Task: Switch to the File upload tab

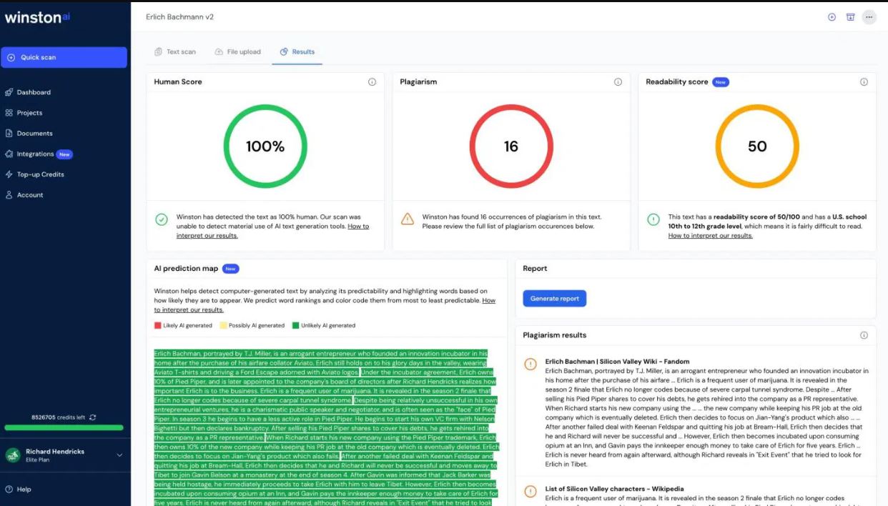Action: click(237, 51)
